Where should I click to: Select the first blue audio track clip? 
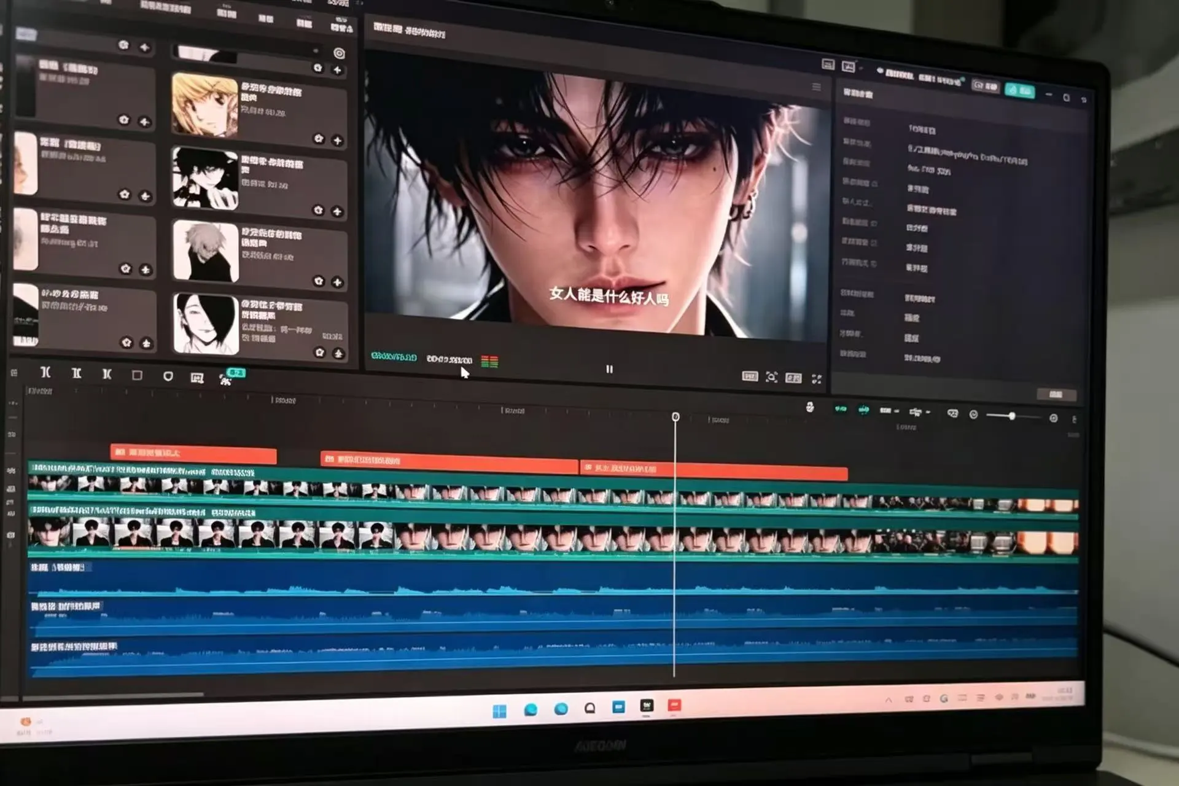coord(553,580)
